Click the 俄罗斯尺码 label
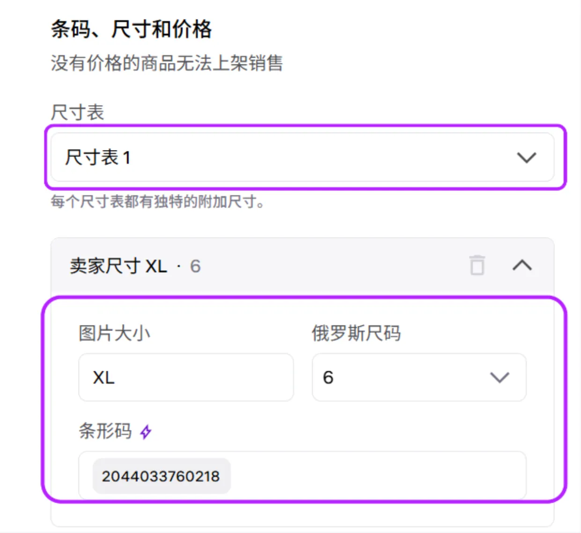This screenshot has width=581, height=533. tap(356, 333)
